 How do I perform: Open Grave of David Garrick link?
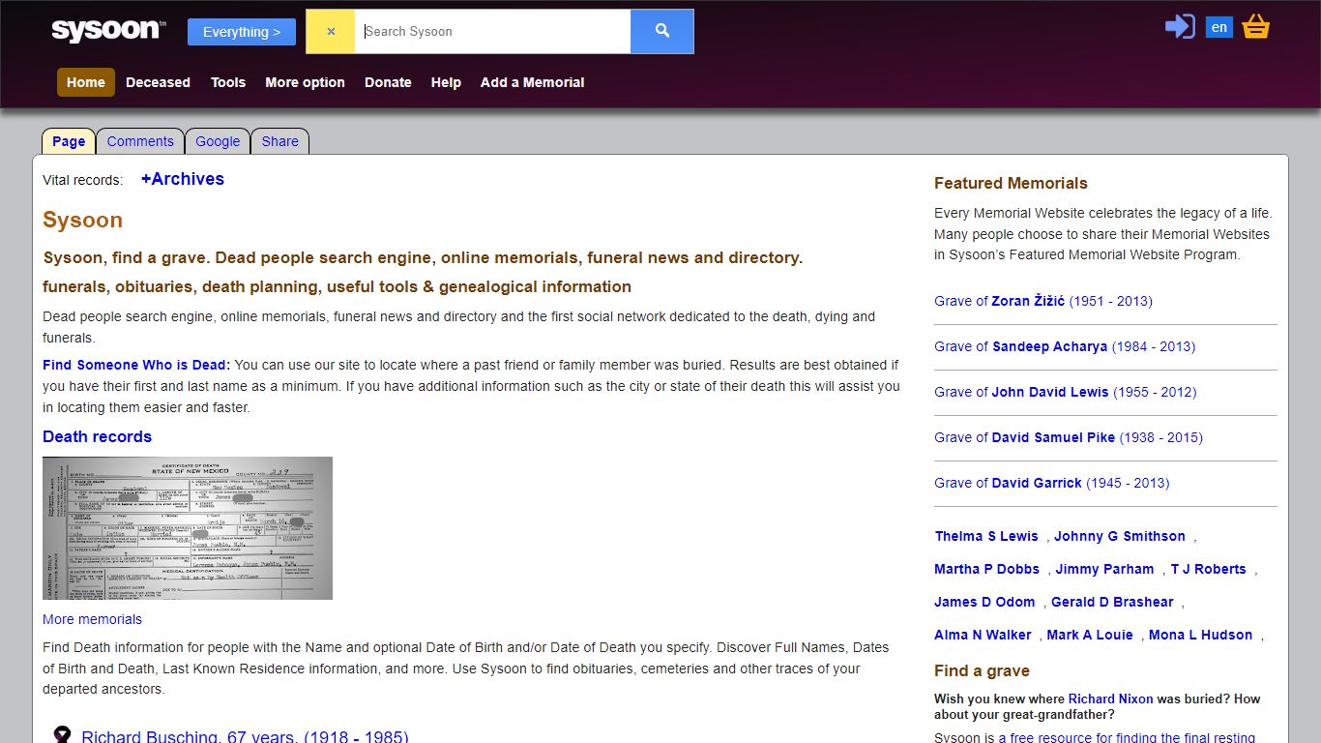click(x=1052, y=483)
